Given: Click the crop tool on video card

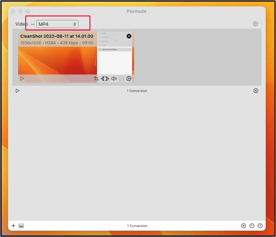Looking at the screenshot, I should (x=96, y=79).
